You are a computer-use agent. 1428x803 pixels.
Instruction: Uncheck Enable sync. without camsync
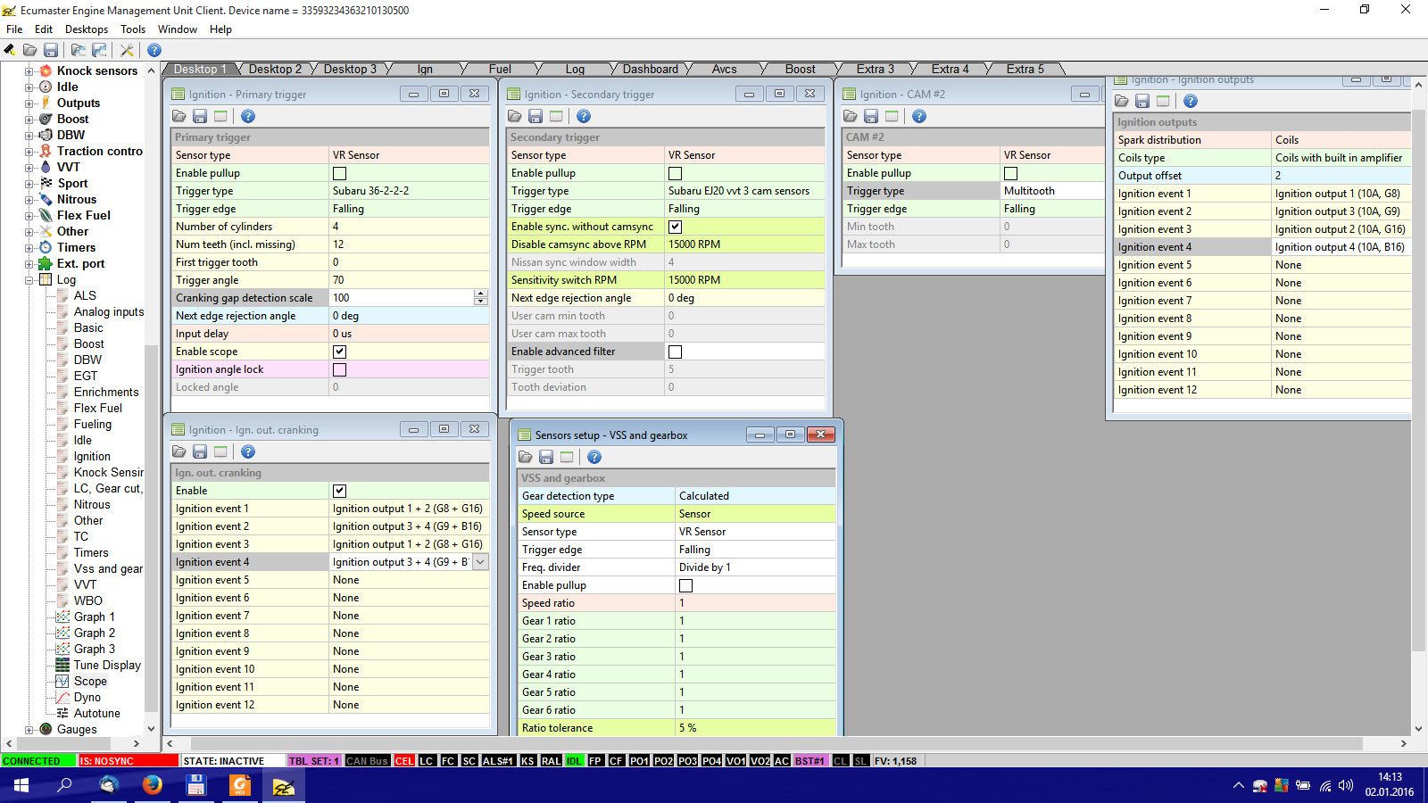675,227
